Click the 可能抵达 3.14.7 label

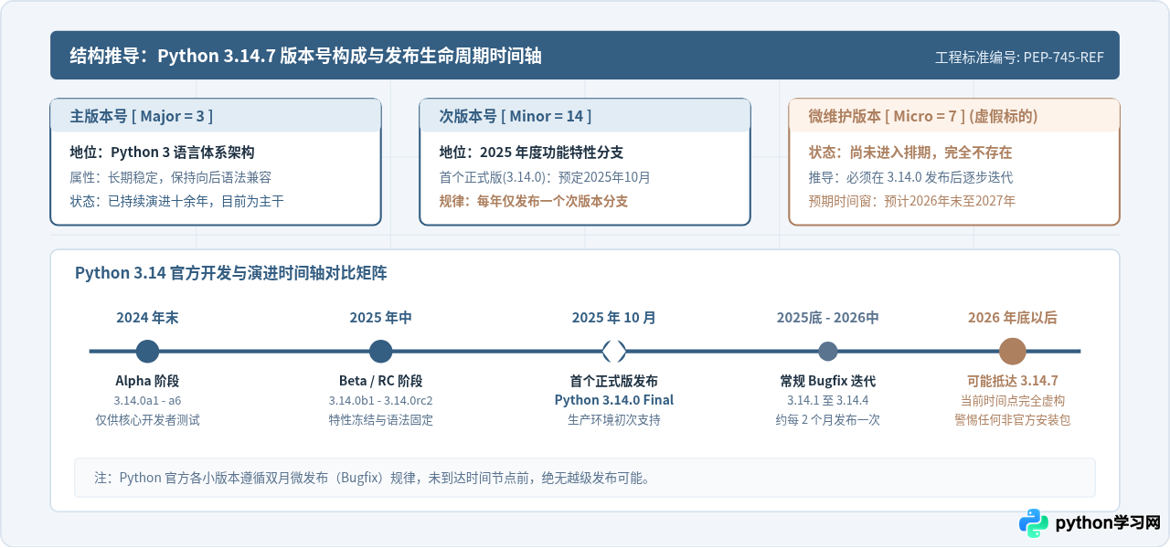click(1012, 381)
